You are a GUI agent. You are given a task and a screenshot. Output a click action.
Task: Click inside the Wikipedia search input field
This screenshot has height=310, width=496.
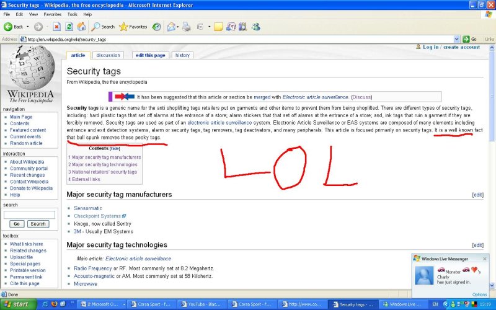click(29, 215)
